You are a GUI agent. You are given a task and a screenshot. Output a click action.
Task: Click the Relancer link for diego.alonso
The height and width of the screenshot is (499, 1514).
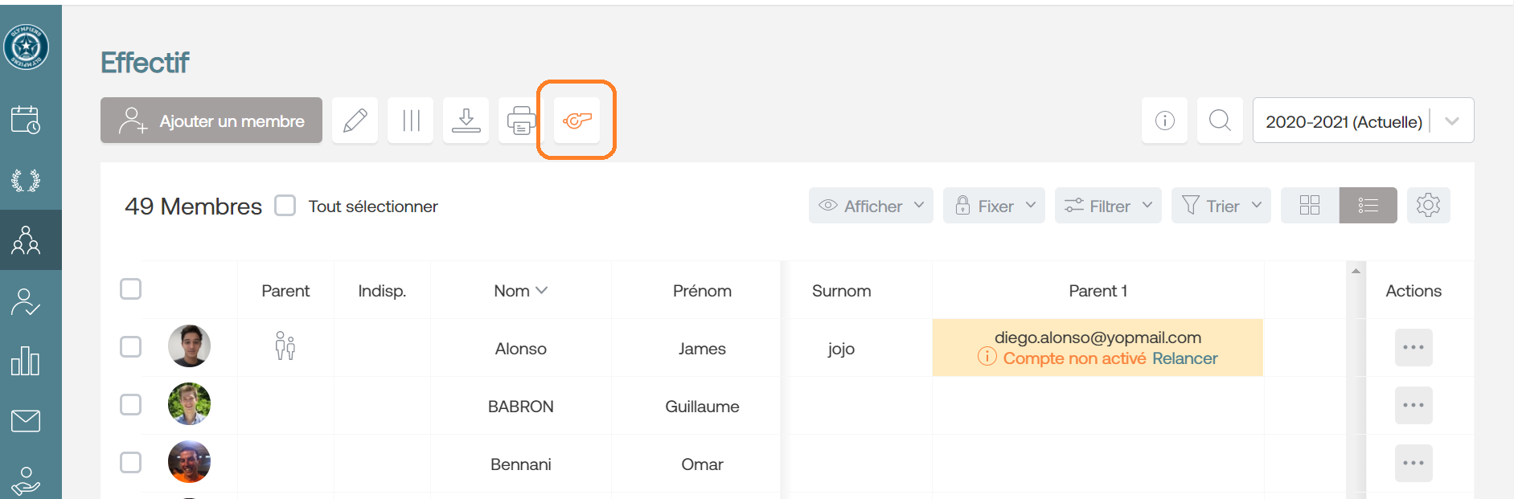1184,358
